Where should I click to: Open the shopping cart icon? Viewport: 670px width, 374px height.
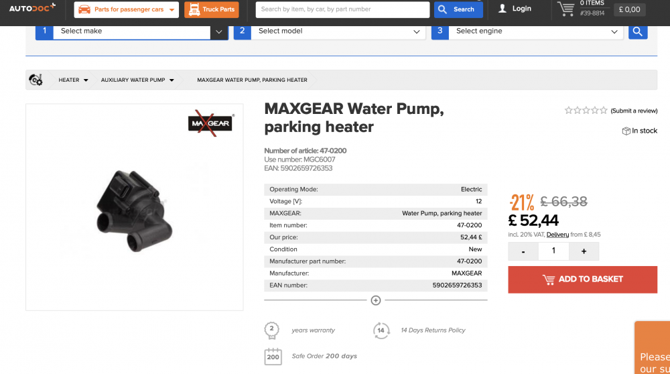click(x=565, y=9)
